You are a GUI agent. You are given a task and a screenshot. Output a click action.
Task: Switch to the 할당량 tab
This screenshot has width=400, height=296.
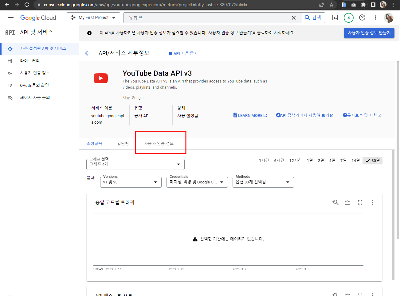pyautogui.click(x=123, y=143)
